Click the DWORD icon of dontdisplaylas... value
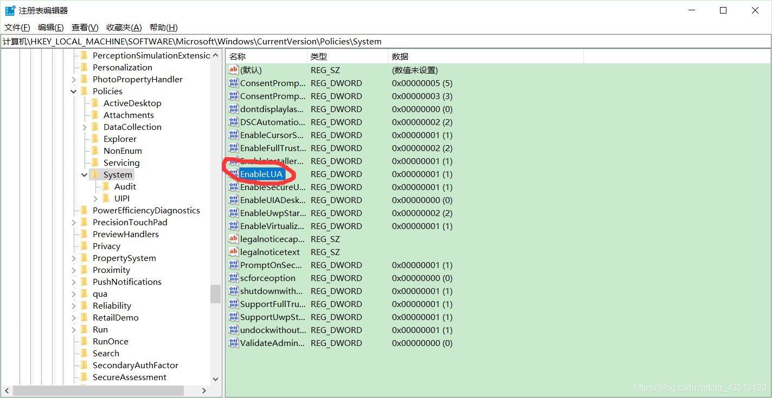The width and height of the screenshot is (772, 398). point(234,109)
